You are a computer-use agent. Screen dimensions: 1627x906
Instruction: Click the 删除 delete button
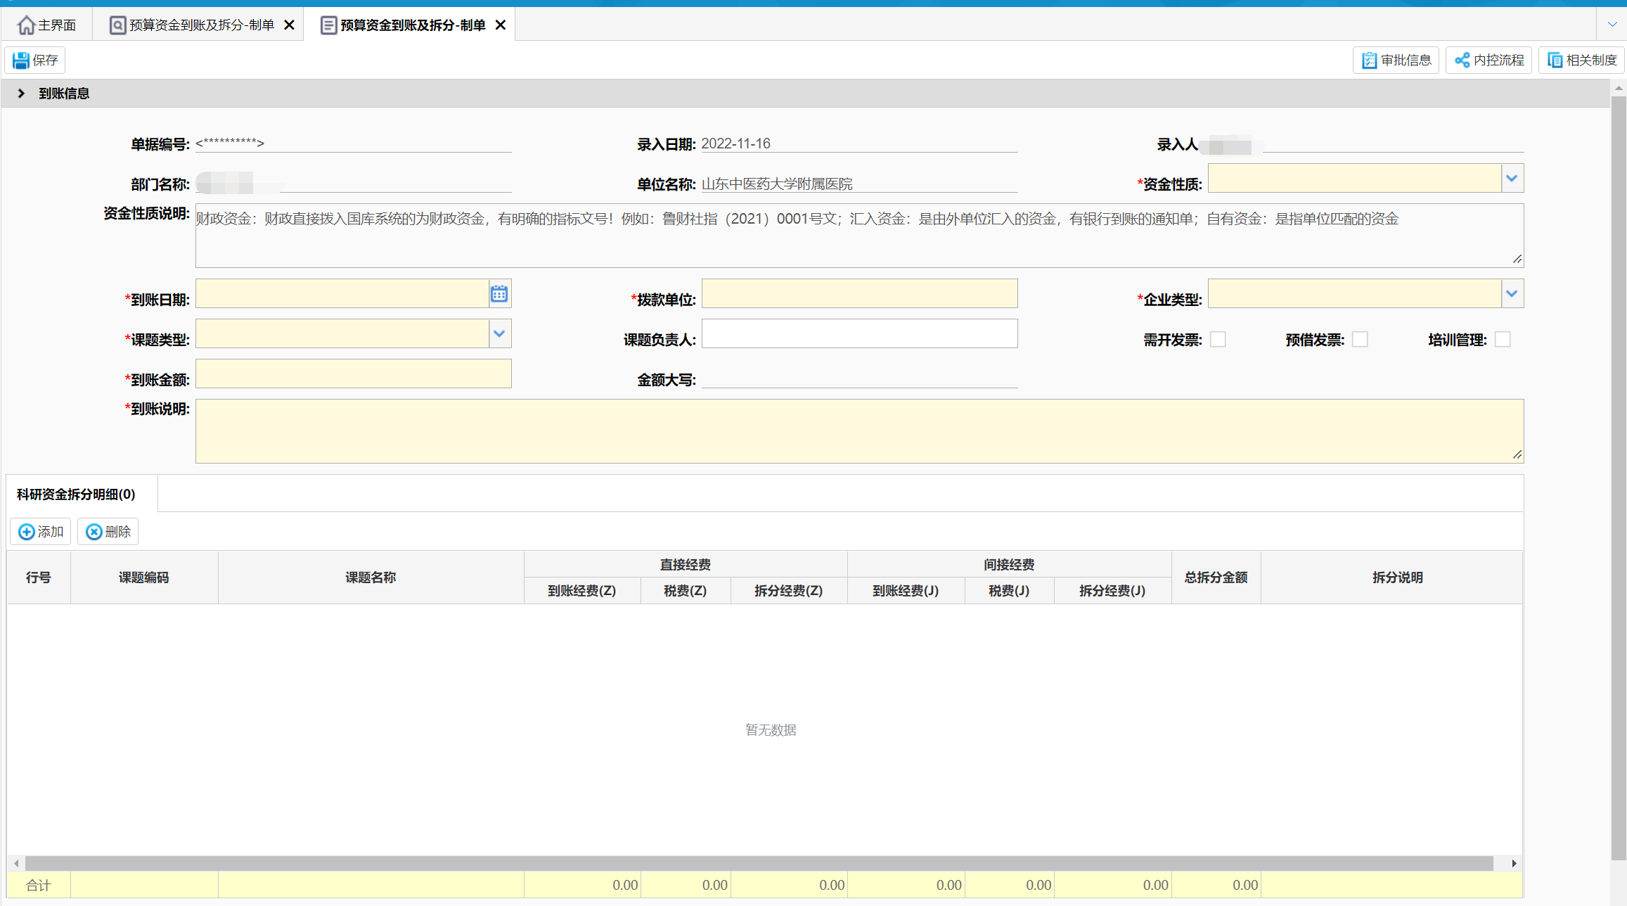pos(108,532)
